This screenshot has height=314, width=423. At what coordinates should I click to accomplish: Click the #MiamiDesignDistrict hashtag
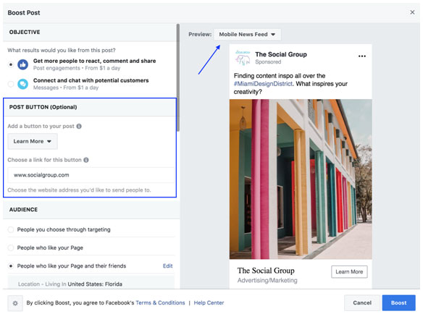(263, 84)
